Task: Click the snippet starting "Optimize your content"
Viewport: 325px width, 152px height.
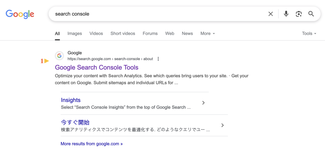Action: [x=151, y=79]
